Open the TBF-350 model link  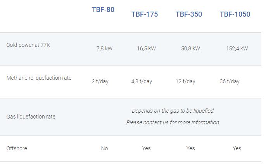pyautogui.click(x=188, y=14)
